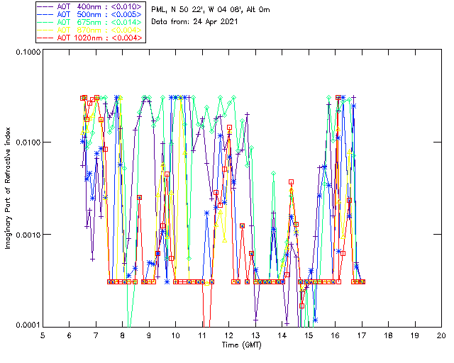
Task: Click the green dashed line sample for 675nm
Action: pos(45,22)
